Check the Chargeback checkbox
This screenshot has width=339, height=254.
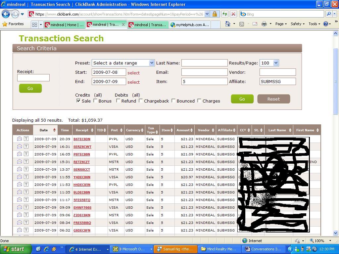point(141,101)
